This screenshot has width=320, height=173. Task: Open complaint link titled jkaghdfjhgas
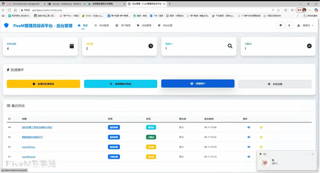(28, 147)
